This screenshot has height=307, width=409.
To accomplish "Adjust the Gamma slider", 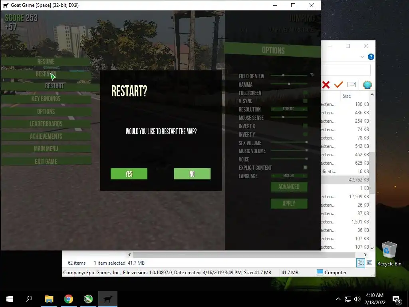I will pyautogui.click(x=289, y=84).
